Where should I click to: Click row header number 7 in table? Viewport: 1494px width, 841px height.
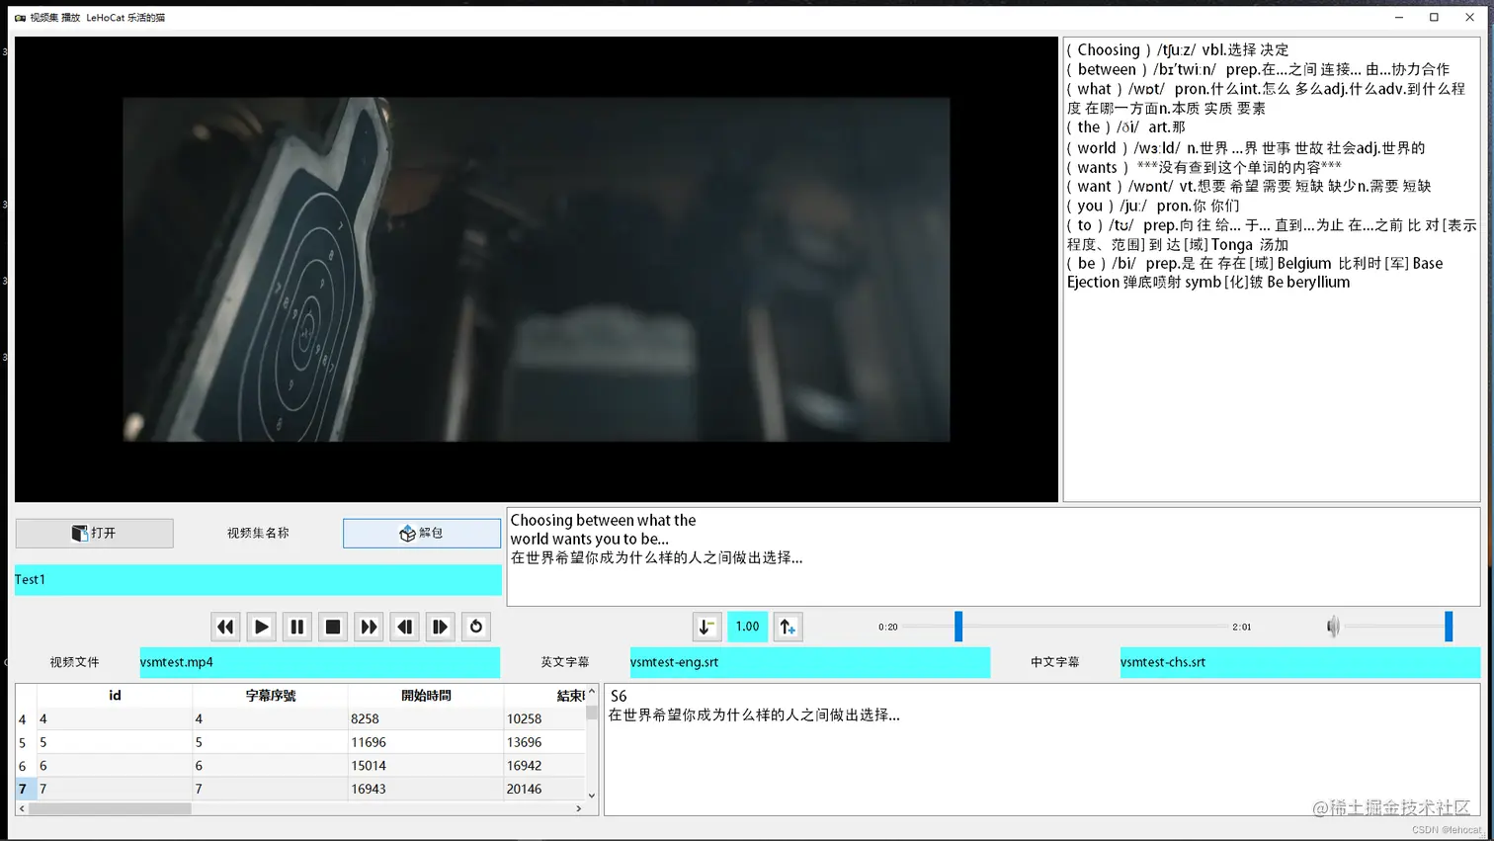tap(26, 789)
